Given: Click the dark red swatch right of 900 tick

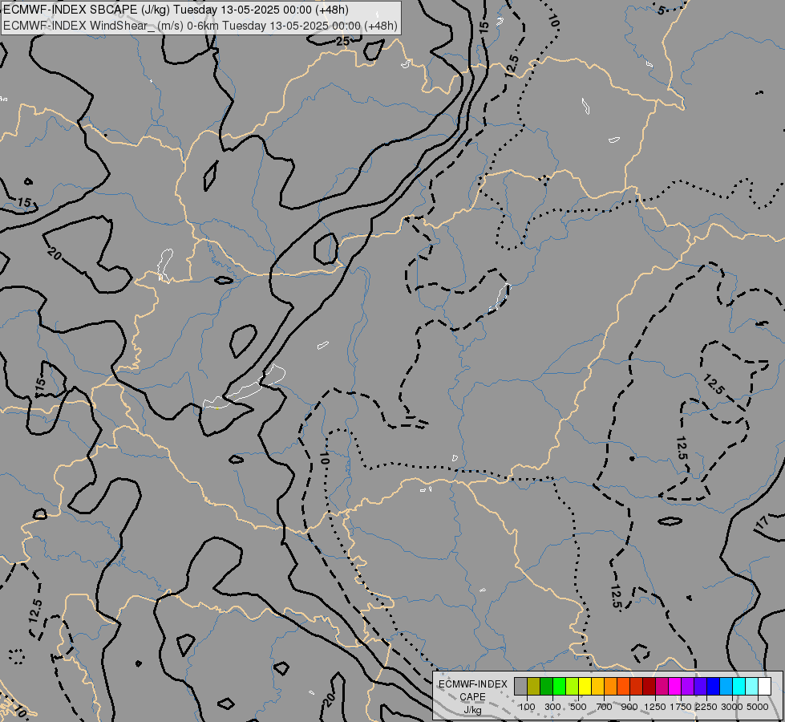Looking at the screenshot, I should point(649,686).
